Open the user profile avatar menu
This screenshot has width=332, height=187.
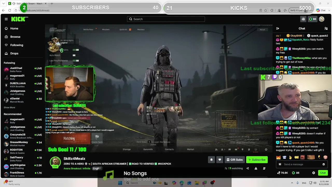322,19
